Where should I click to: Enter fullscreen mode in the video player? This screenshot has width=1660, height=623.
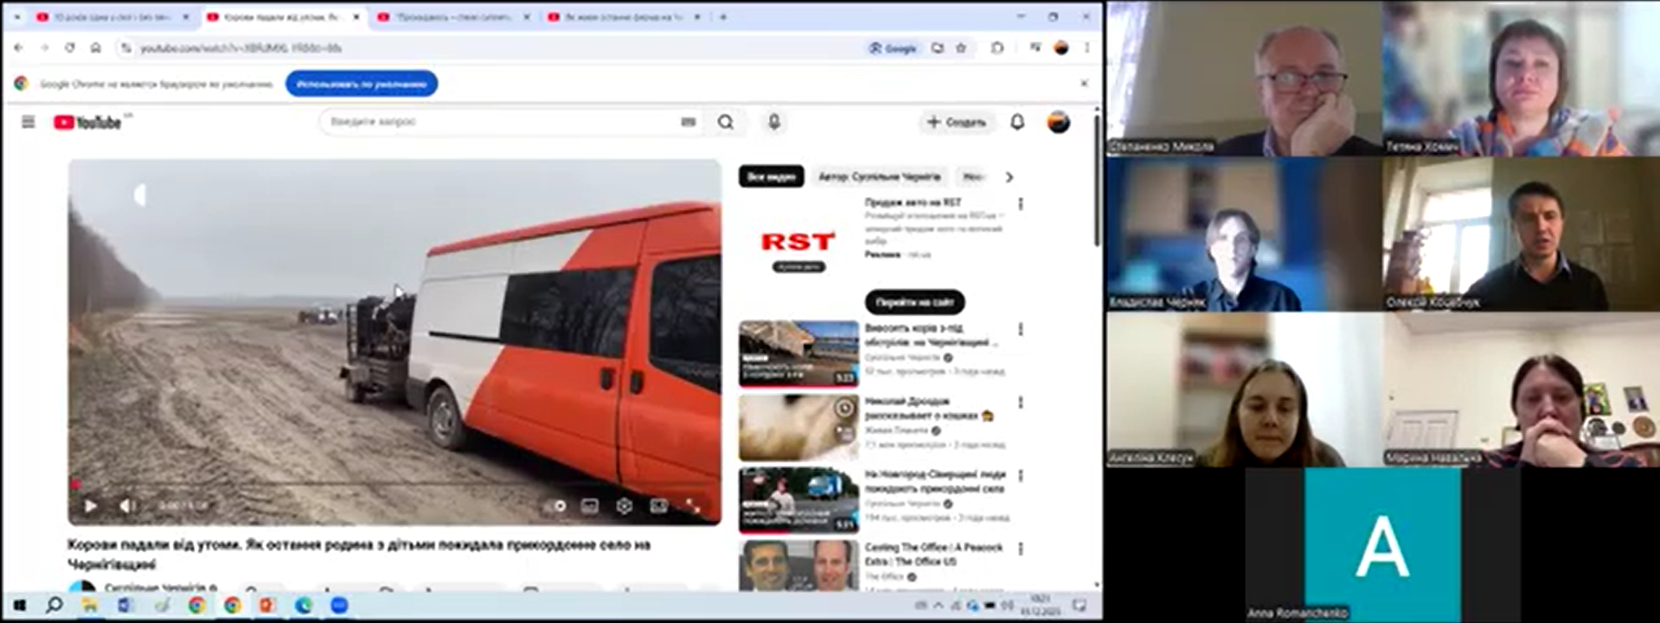(693, 506)
